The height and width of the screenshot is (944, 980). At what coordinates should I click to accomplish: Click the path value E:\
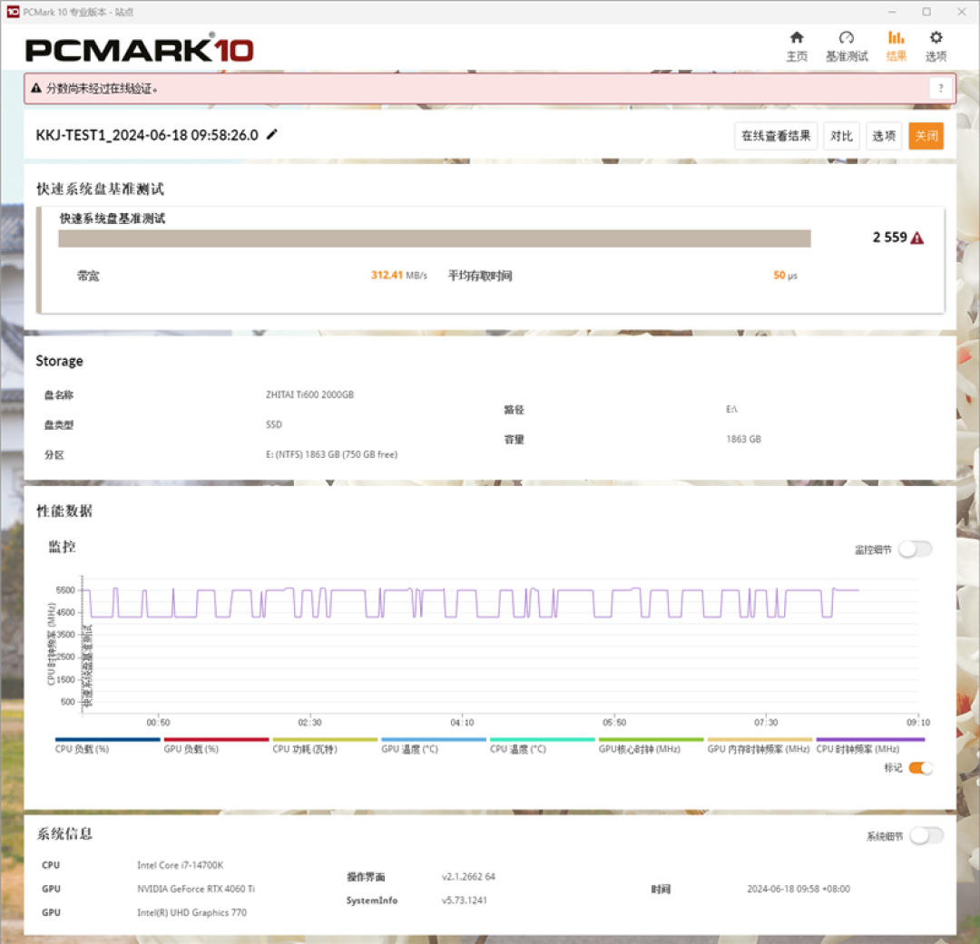[x=731, y=409]
